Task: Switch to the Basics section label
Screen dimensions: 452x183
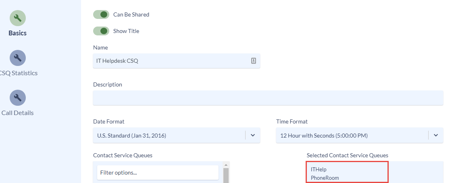Action: click(x=18, y=33)
